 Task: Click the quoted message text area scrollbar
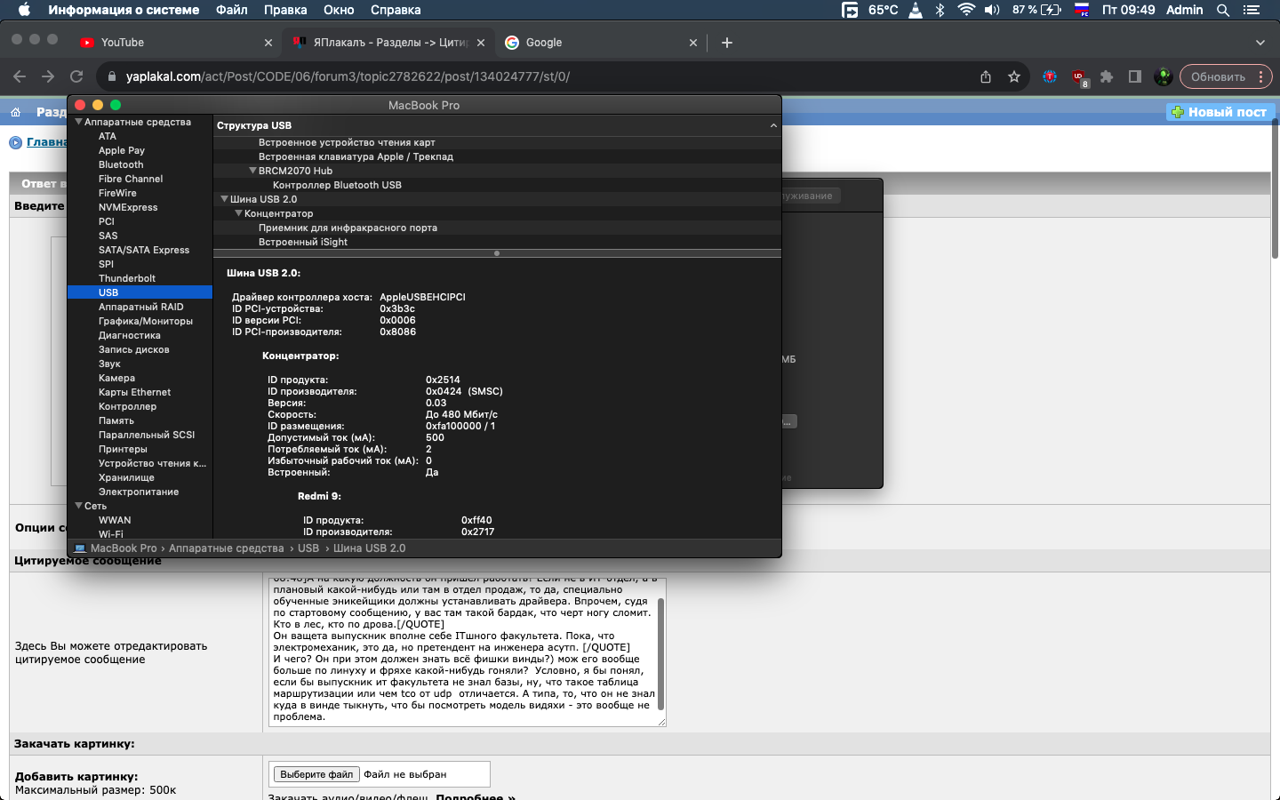(660, 653)
